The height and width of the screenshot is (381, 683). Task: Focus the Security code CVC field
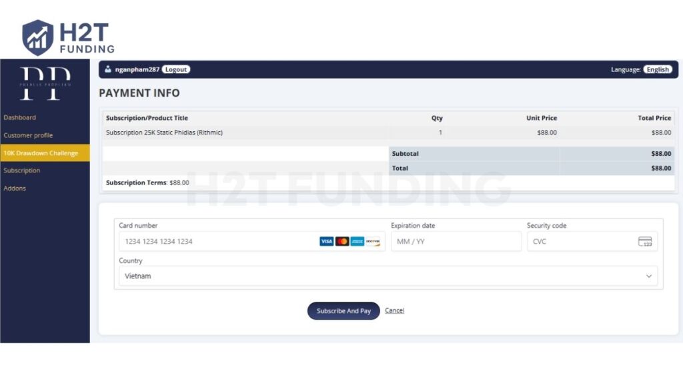pyautogui.click(x=592, y=241)
